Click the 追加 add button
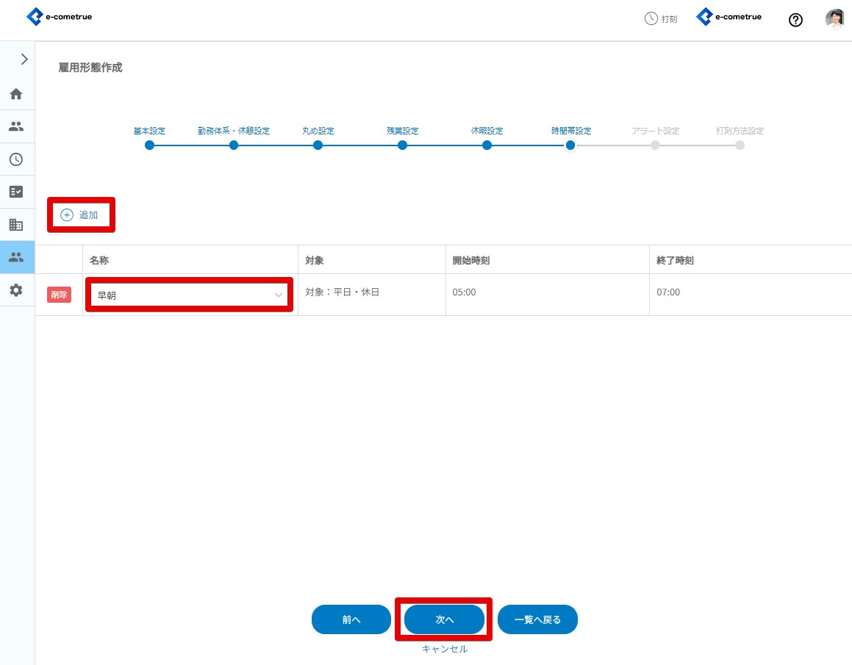 pyautogui.click(x=80, y=215)
